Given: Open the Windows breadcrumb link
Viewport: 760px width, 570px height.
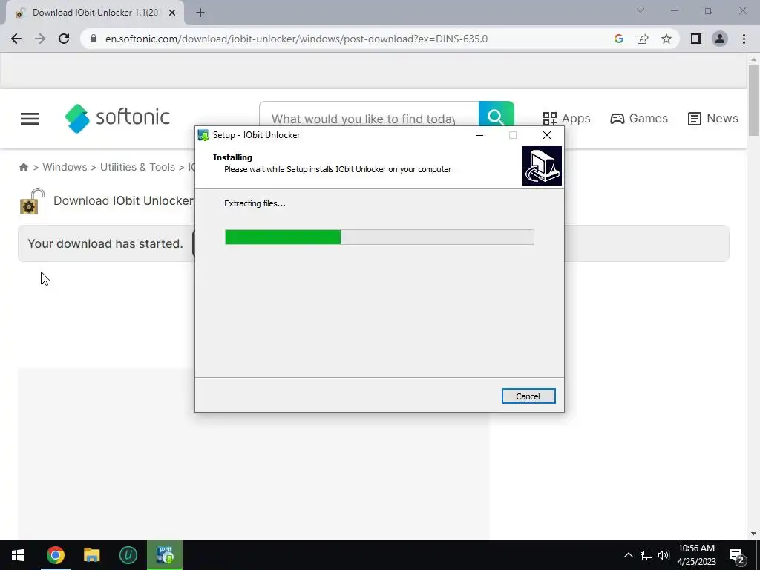Looking at the screenshot, I should coord(65,167).
